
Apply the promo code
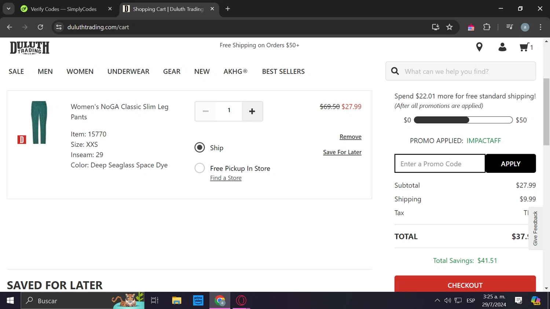coord(510,164)
